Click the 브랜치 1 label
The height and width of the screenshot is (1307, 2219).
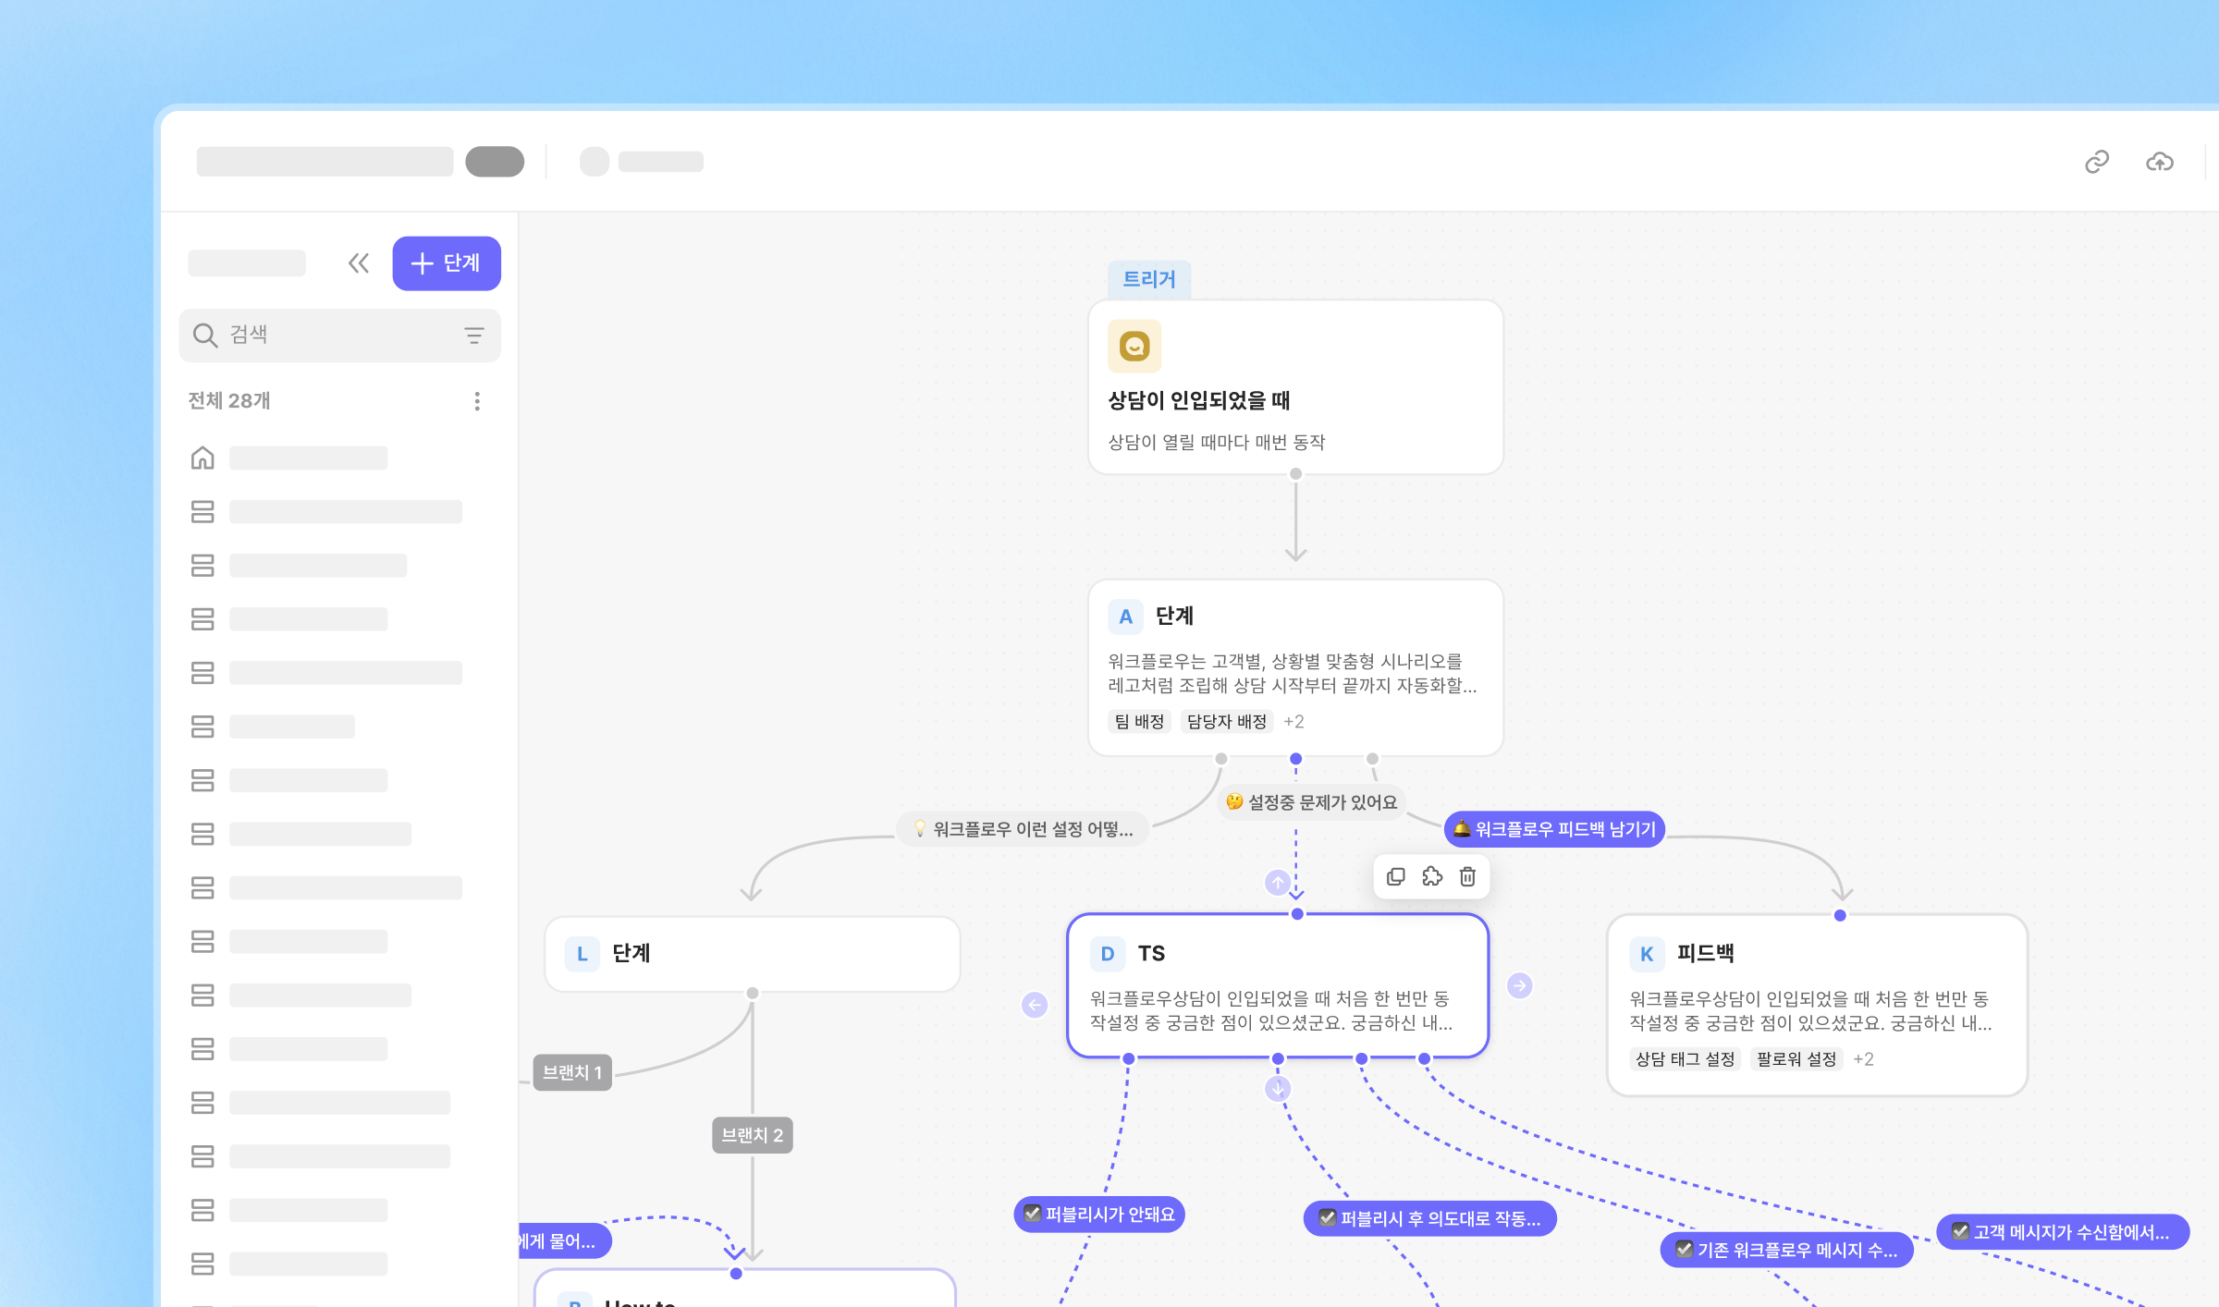[x=572, y=1072]
